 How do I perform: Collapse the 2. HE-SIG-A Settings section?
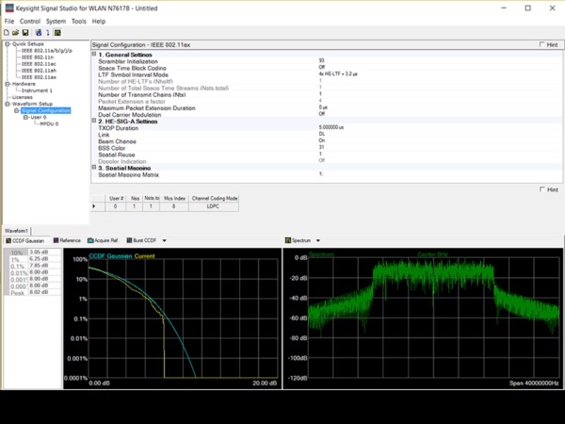coord(94,121)
